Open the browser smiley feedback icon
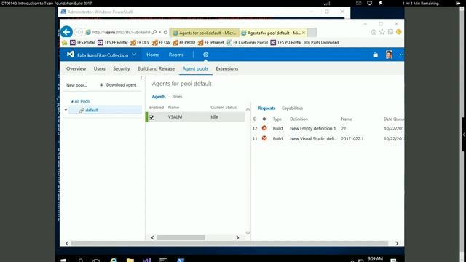 pyautogui.click(x=399, y=32)
